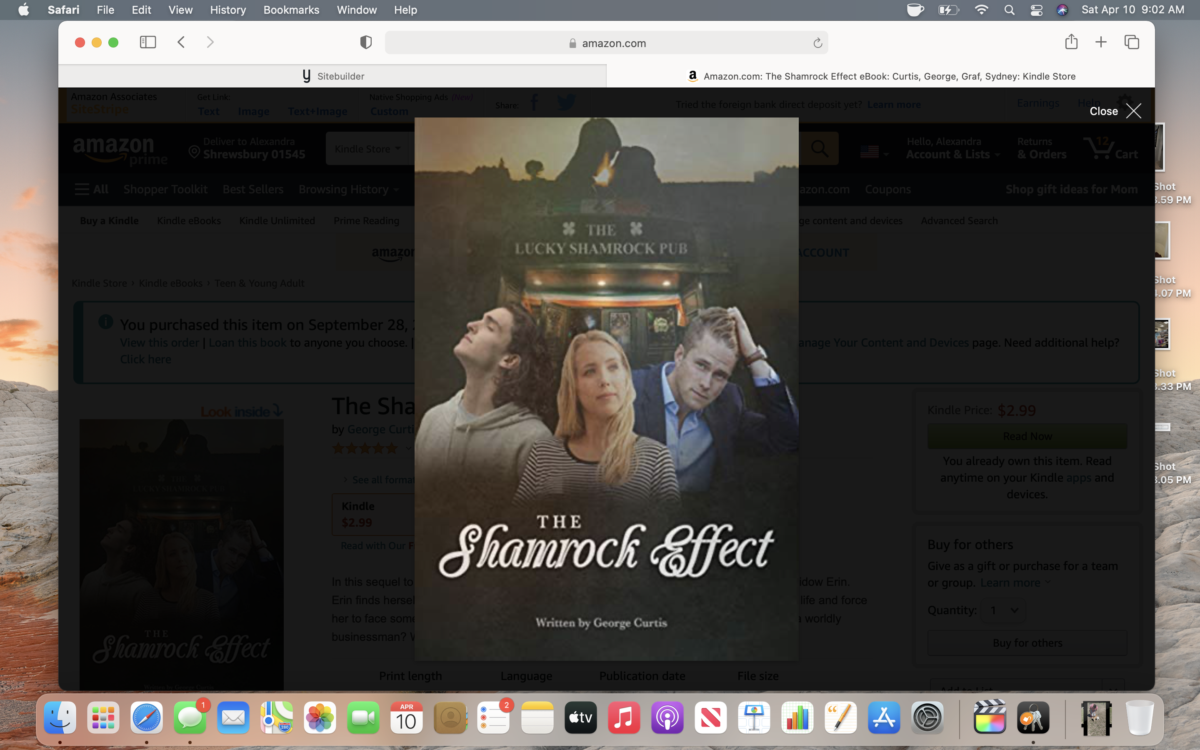Open the Amazon shopping cart
The image size is (1200, 750).
pyautogui.click(x=1111, y=148)
